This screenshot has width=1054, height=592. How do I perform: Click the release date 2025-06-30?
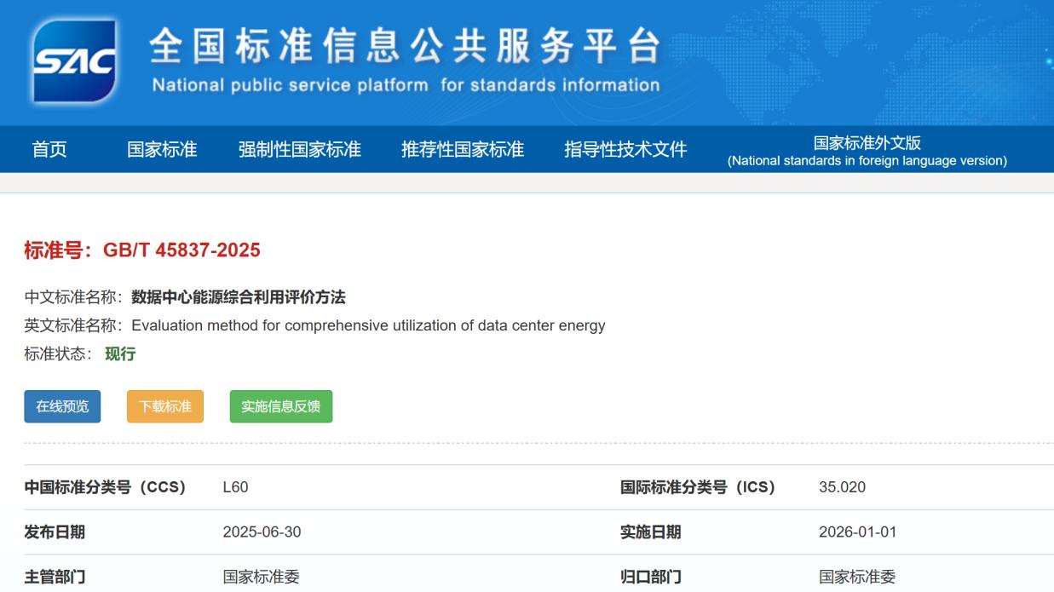tap(262, 532)
